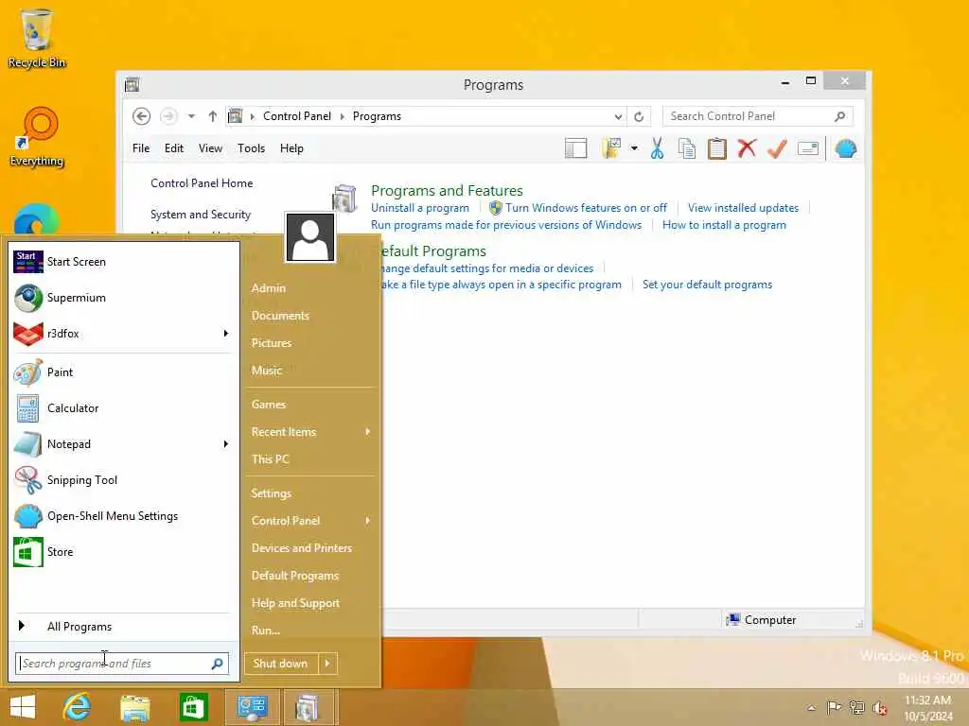Open File Explorer from taskbar

point(135,707)
